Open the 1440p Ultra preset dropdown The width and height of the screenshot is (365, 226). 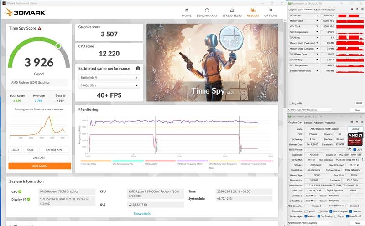(109, 85)
